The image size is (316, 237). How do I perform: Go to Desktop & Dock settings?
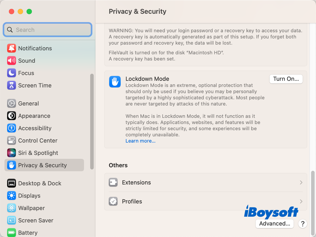(39, 183)
